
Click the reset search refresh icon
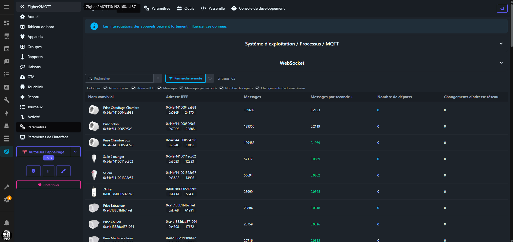tap(210, 78)
